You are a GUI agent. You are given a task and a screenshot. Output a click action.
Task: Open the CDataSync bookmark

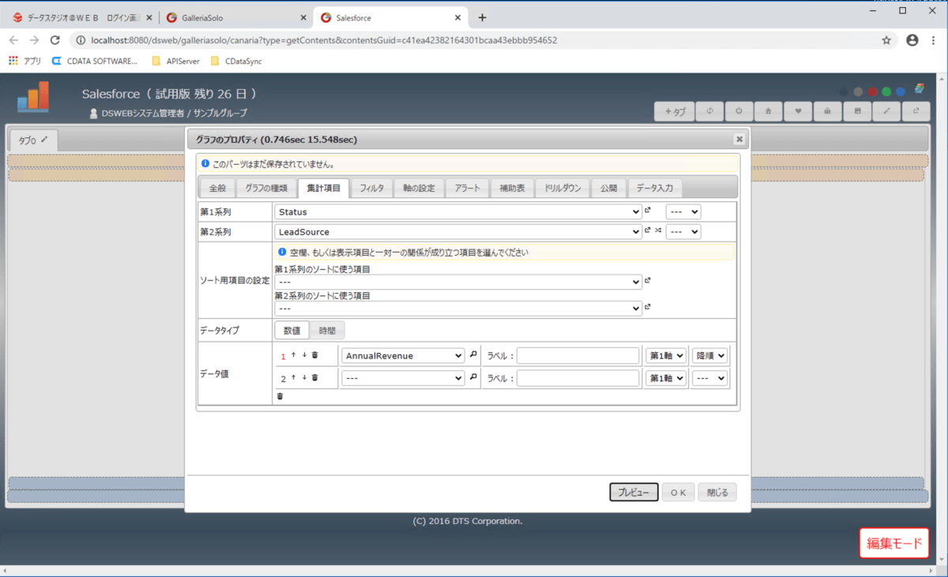(235, 61)
